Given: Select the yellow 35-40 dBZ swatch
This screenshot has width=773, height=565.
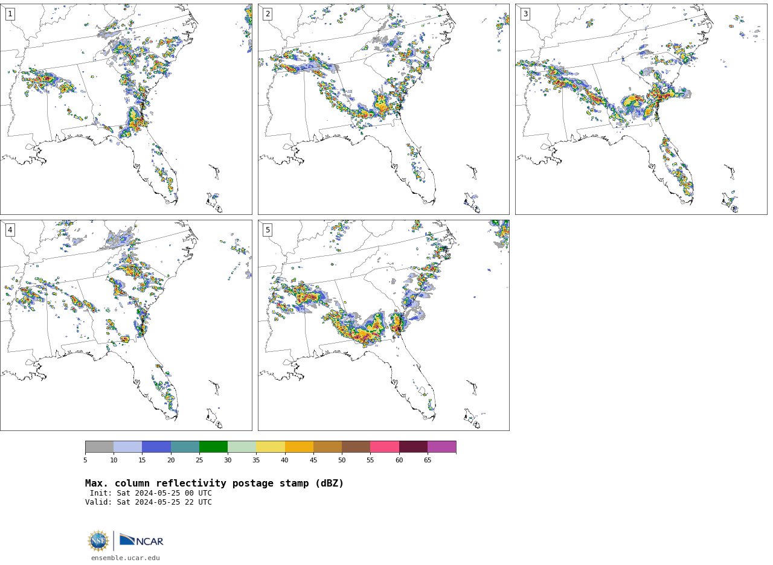Looking at the screenshot, I should click(x=271, y=447).
